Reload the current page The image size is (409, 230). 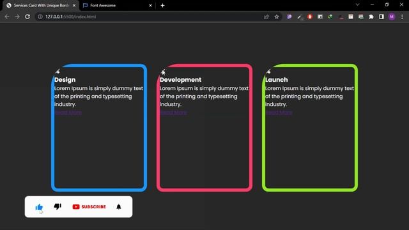tap(27, 17)
